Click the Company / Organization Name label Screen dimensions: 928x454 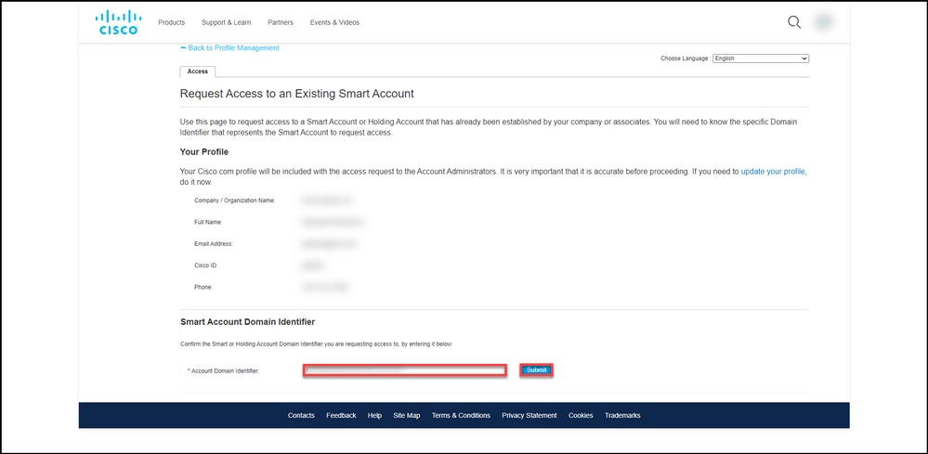pos(235,201)
